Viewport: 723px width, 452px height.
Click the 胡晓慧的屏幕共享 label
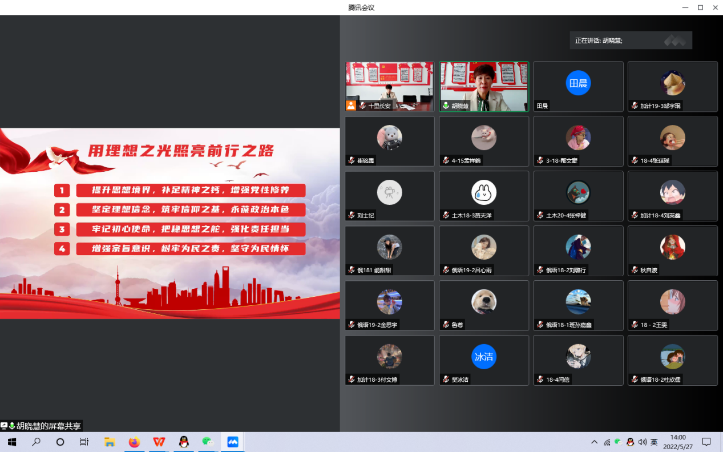48,426
